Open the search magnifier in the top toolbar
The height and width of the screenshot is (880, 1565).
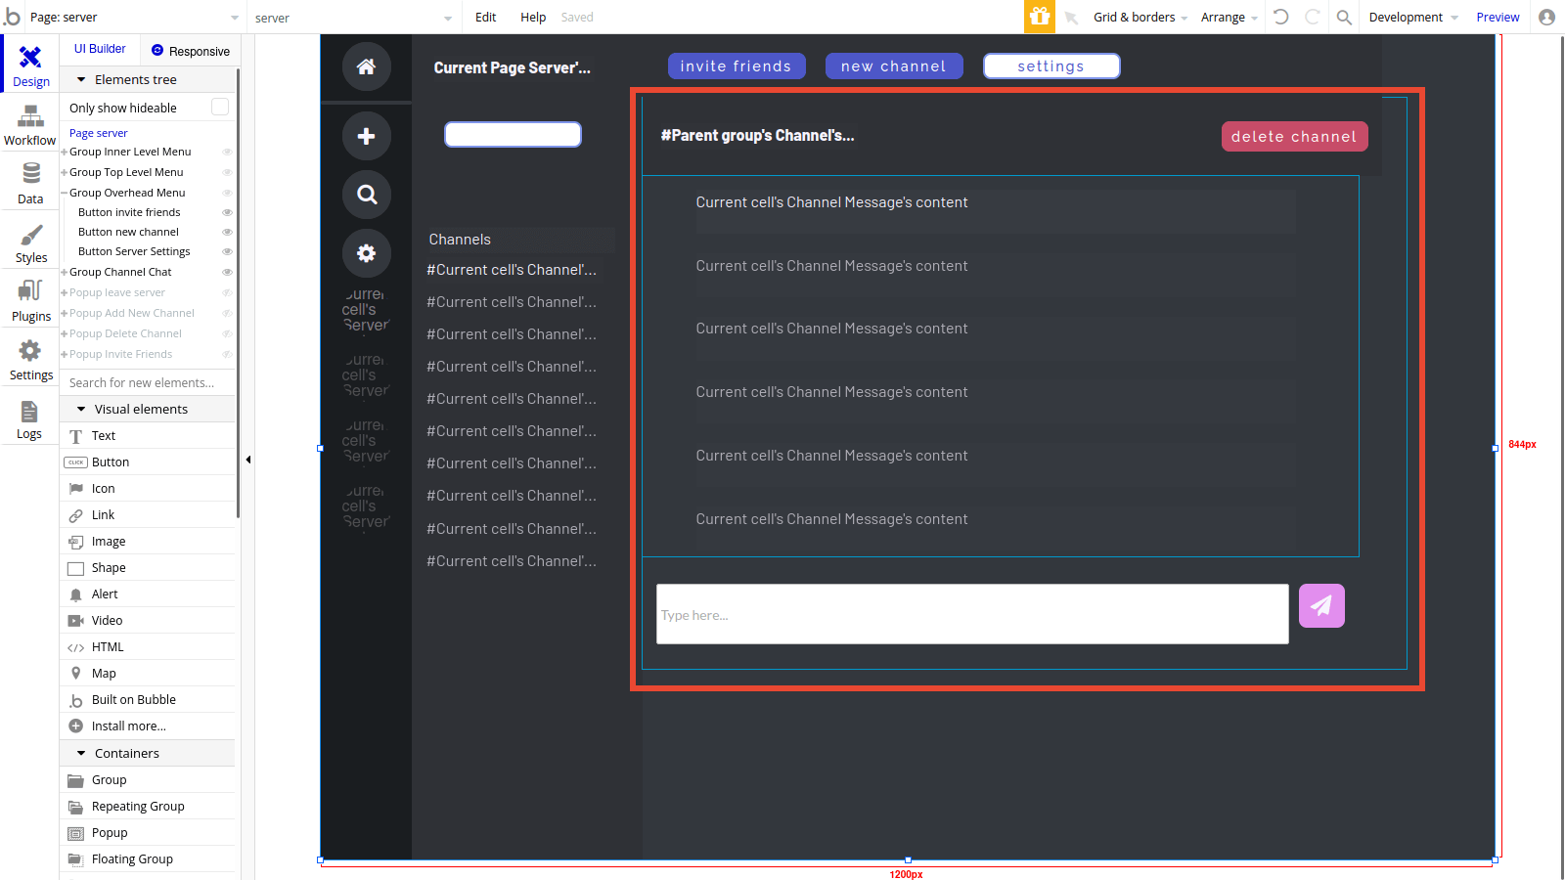[x=1343, y=17]
